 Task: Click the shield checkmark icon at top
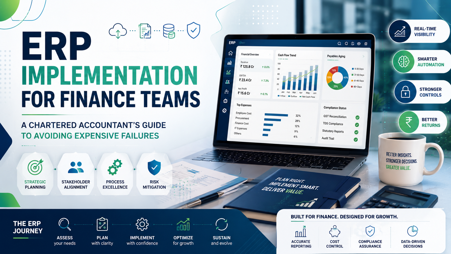193,30
